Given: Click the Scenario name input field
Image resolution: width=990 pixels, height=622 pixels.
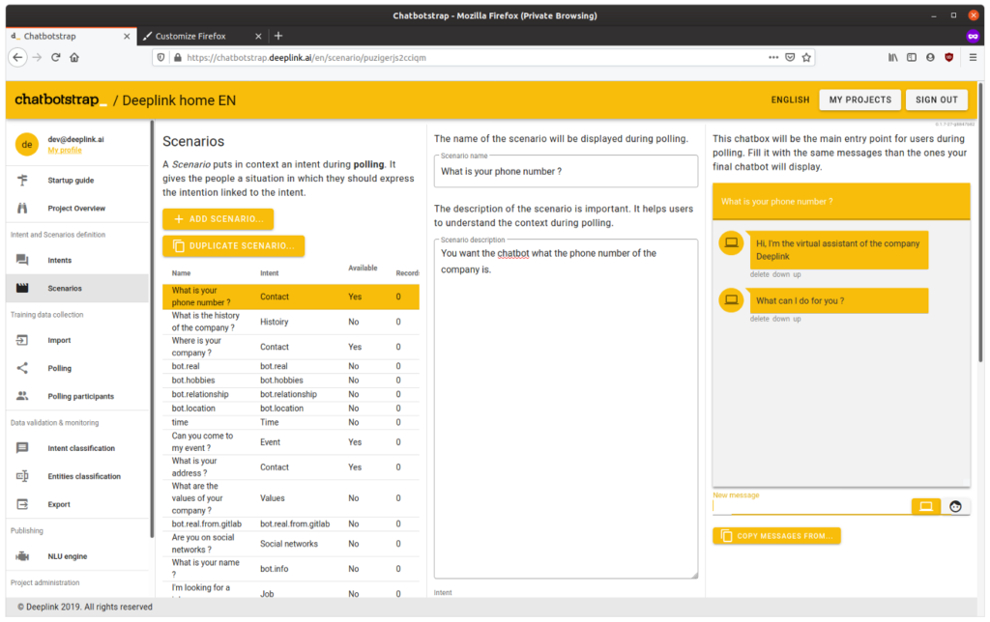Looking at the screenshot, I should [x=566, y=172].
